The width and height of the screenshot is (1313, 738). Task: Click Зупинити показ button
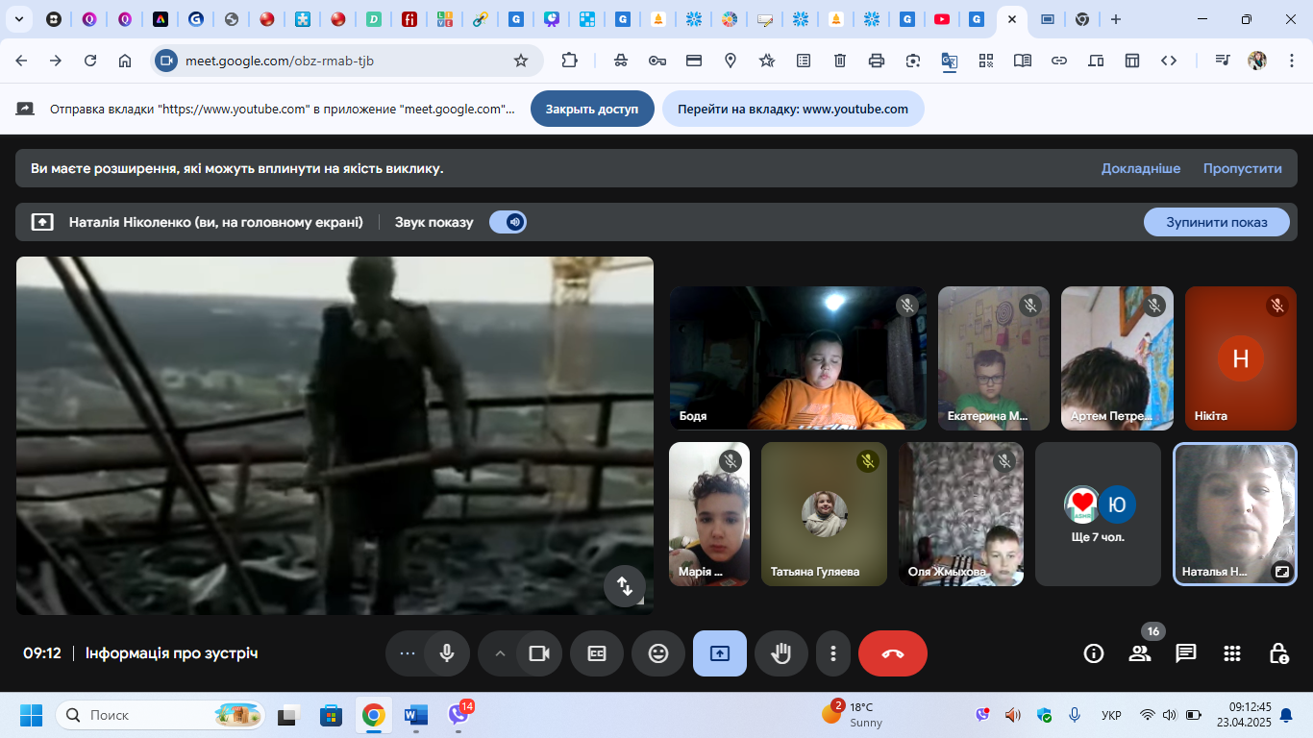pyautogui.click(x=1217, y=222)
